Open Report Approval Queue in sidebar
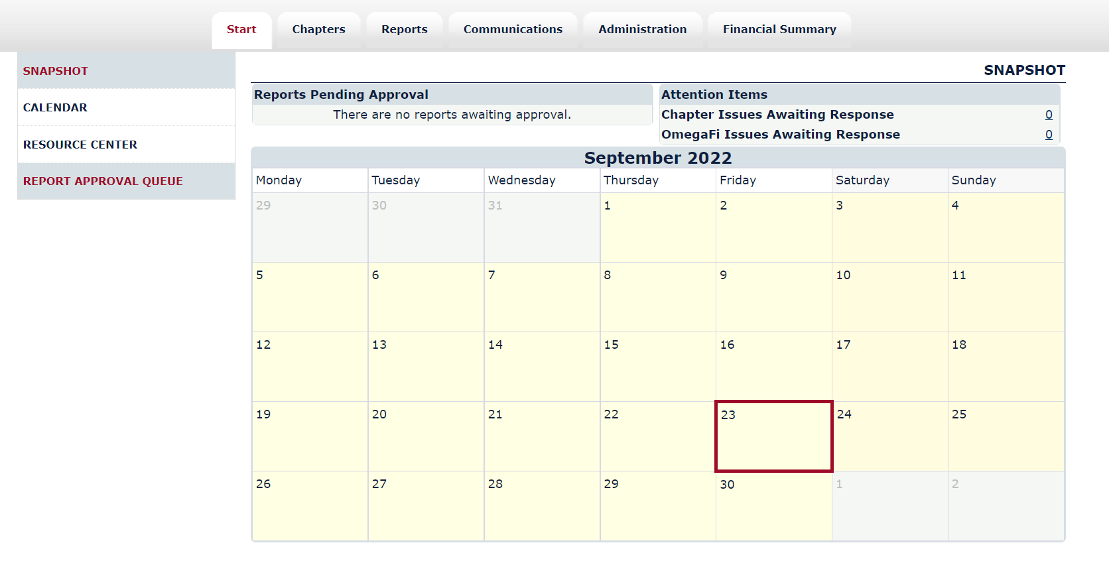 pyautogui.click(x=103, y=181)
